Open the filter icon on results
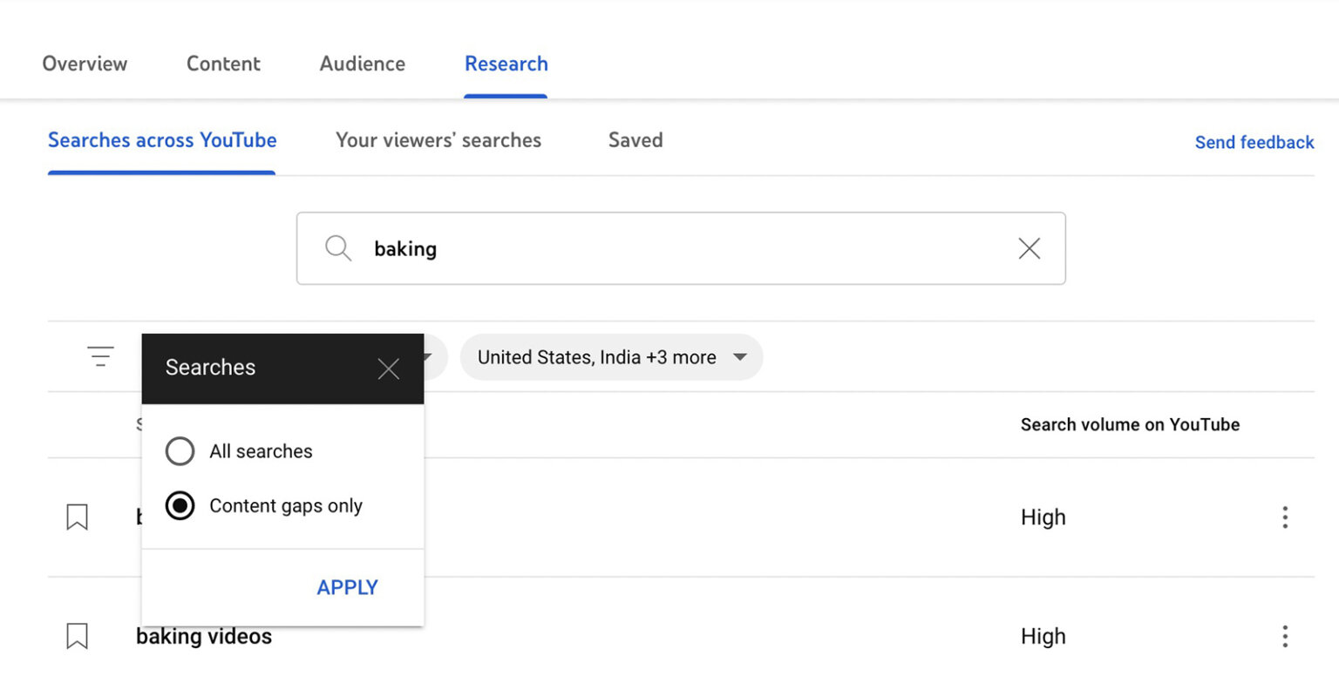Viewport: 1339px width, 690px height. (x=100, y=356)
